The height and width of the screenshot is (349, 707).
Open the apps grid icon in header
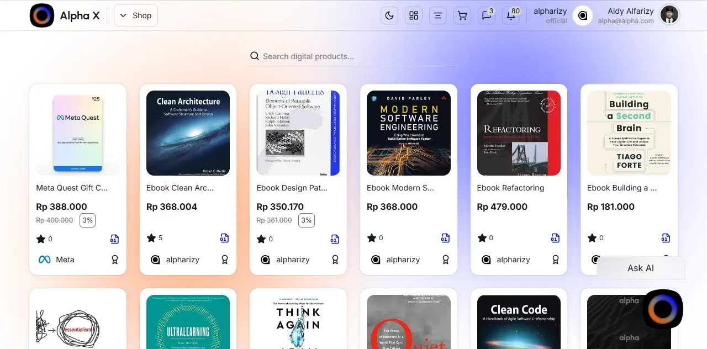(x=414, y=15)
